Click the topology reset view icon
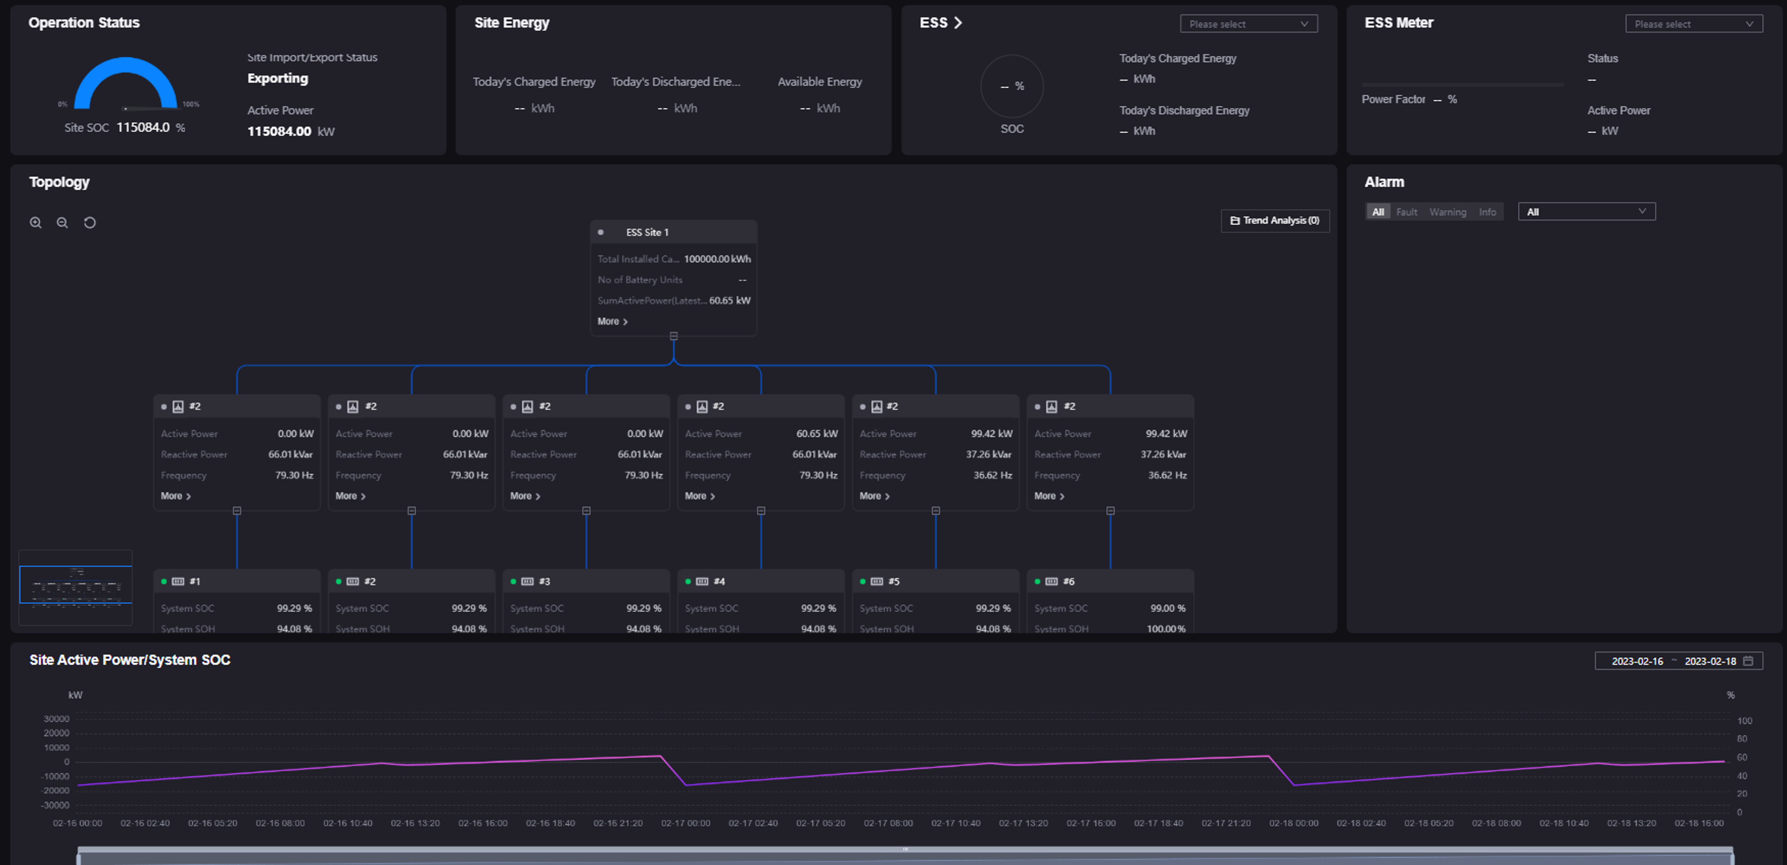The width and height of the screenshot is (1787, 865). click(x=90, y=222)
